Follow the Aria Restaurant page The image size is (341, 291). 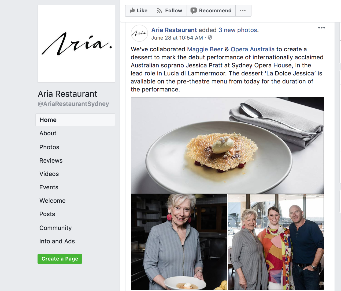click(x=169, y=11)
